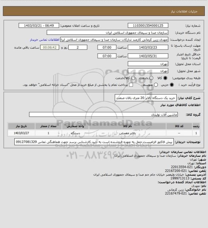Click the ردیف column header

(196, 126)
